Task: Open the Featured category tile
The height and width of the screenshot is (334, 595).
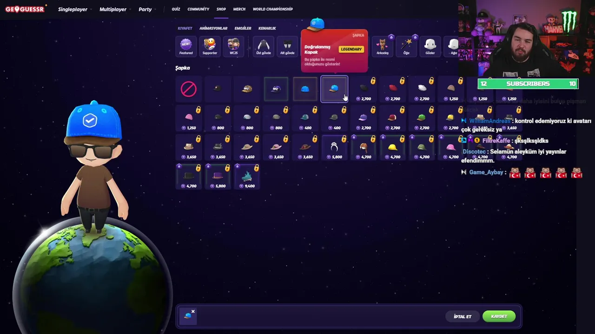Action: point(186,47)
